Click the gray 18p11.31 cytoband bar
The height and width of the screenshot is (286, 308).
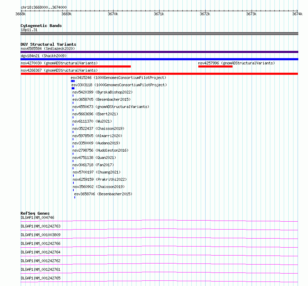(x=159, y=34)
